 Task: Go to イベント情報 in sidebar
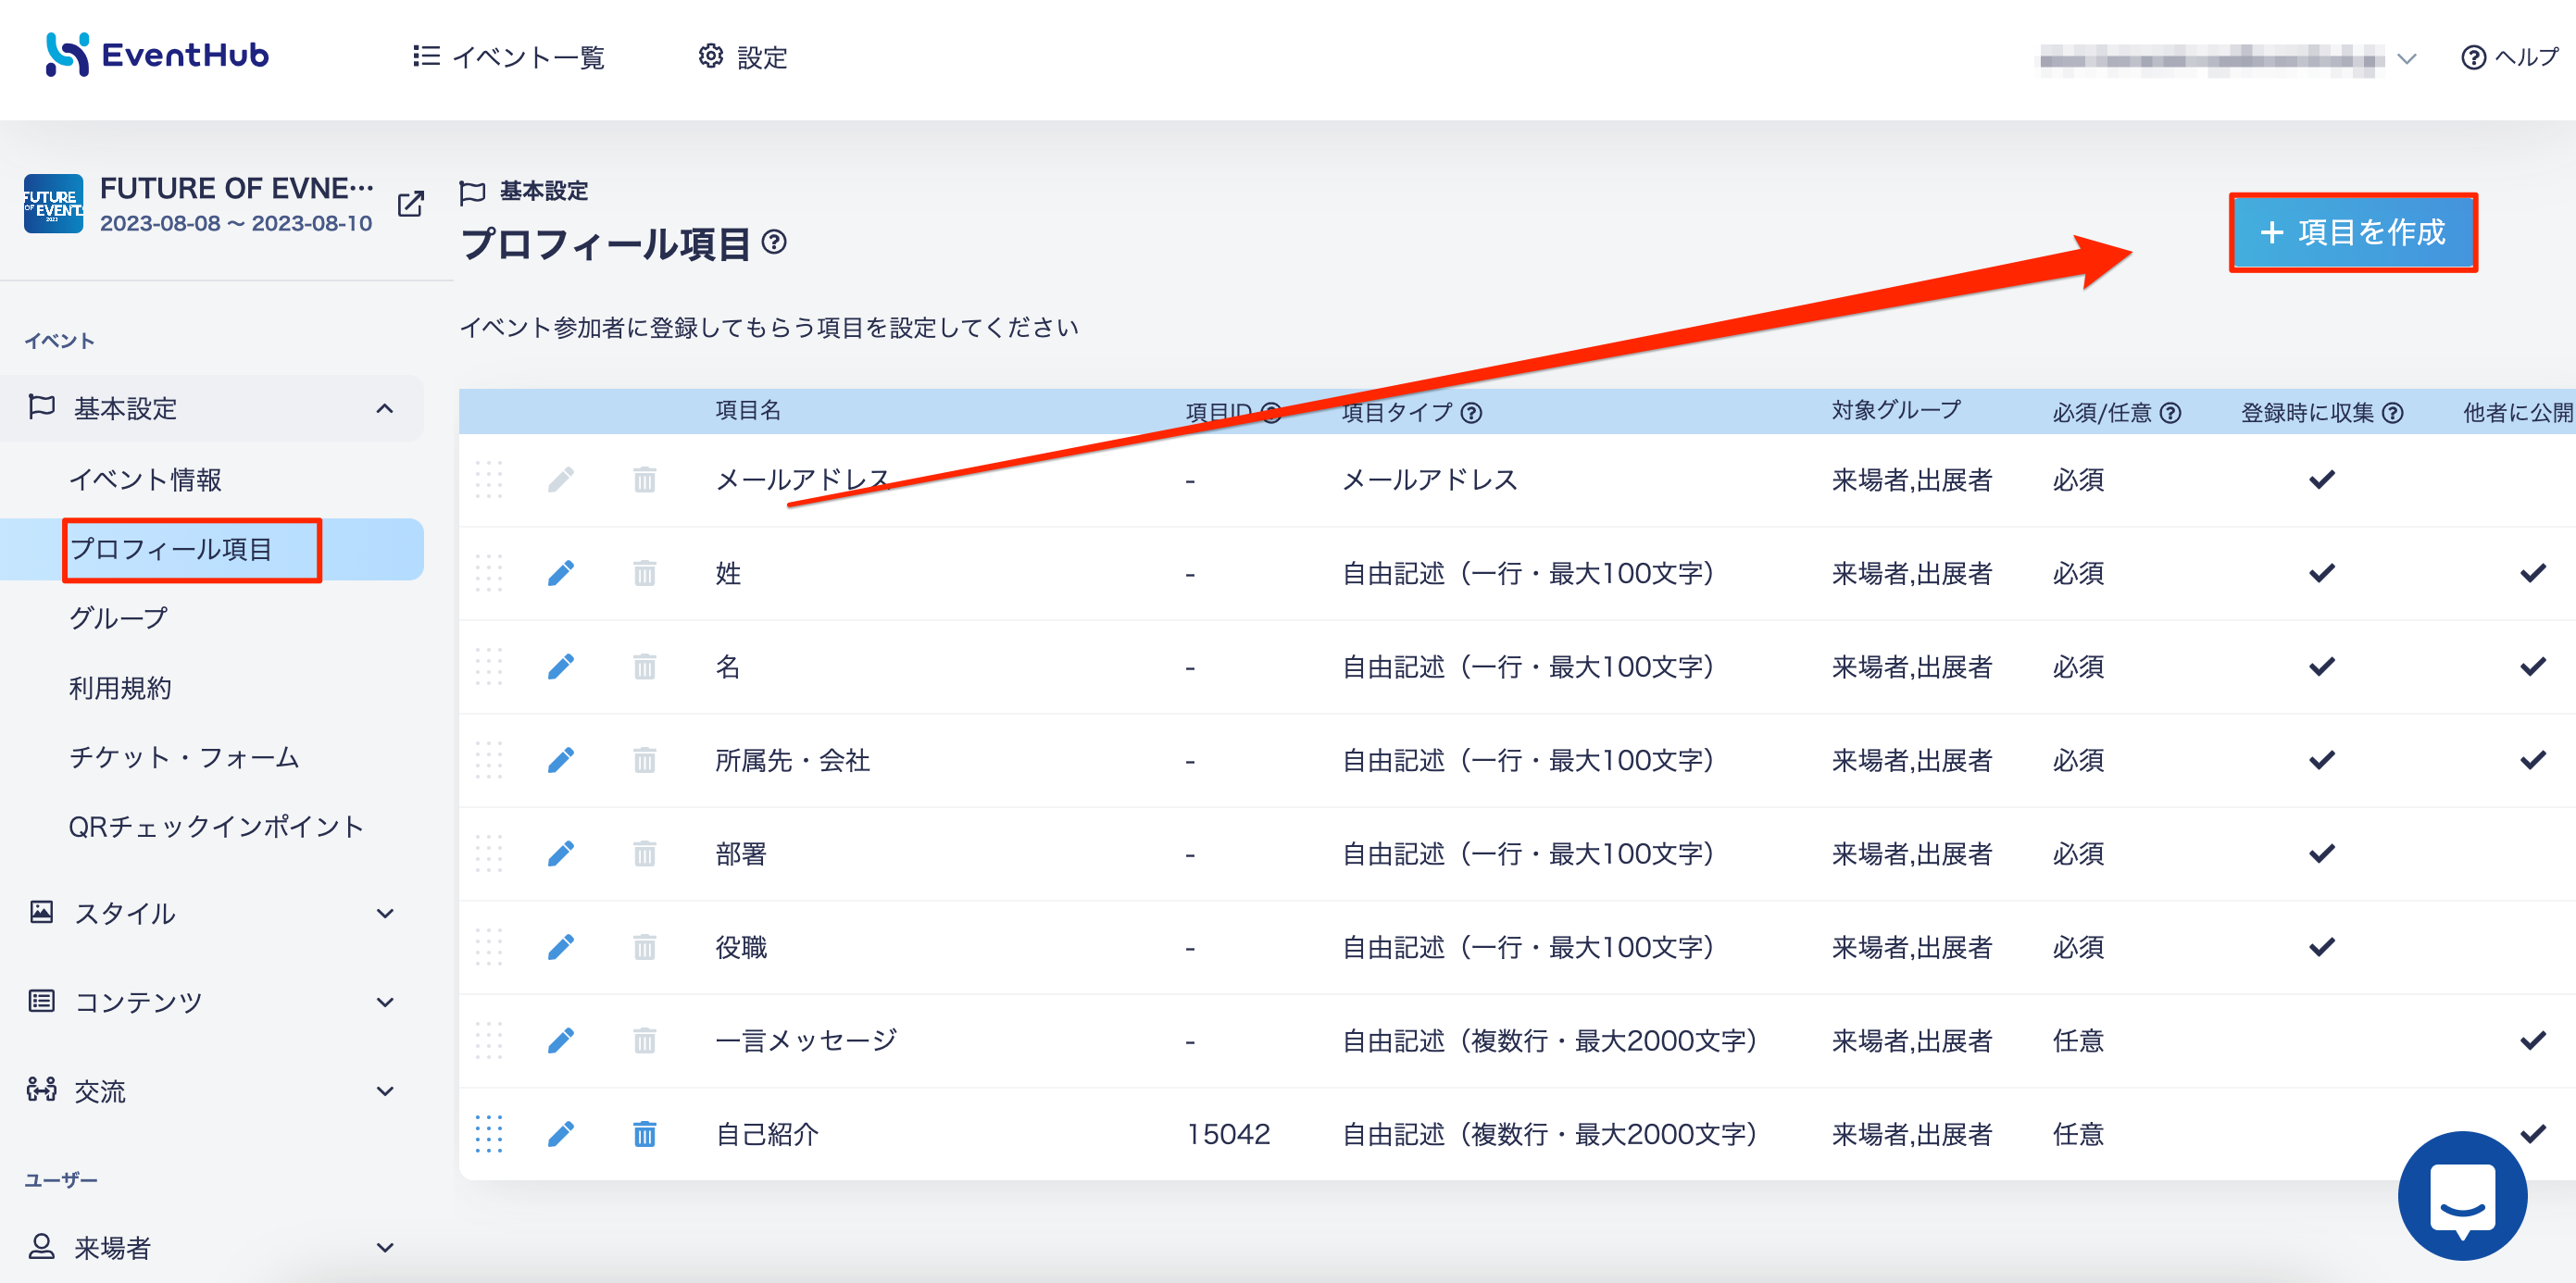(145, 480)
